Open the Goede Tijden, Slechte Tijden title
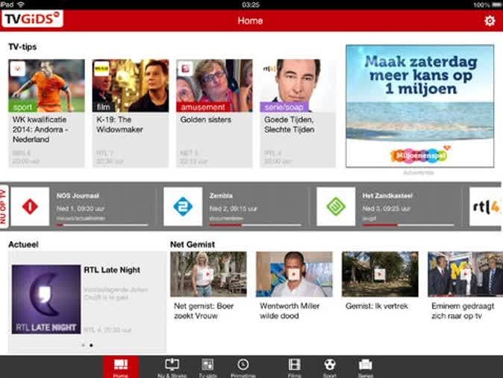503x378 pixels. tap(289, 124)
